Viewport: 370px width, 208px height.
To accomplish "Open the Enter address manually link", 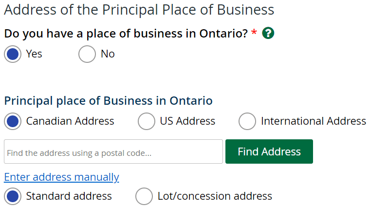I will coord(62,177).
